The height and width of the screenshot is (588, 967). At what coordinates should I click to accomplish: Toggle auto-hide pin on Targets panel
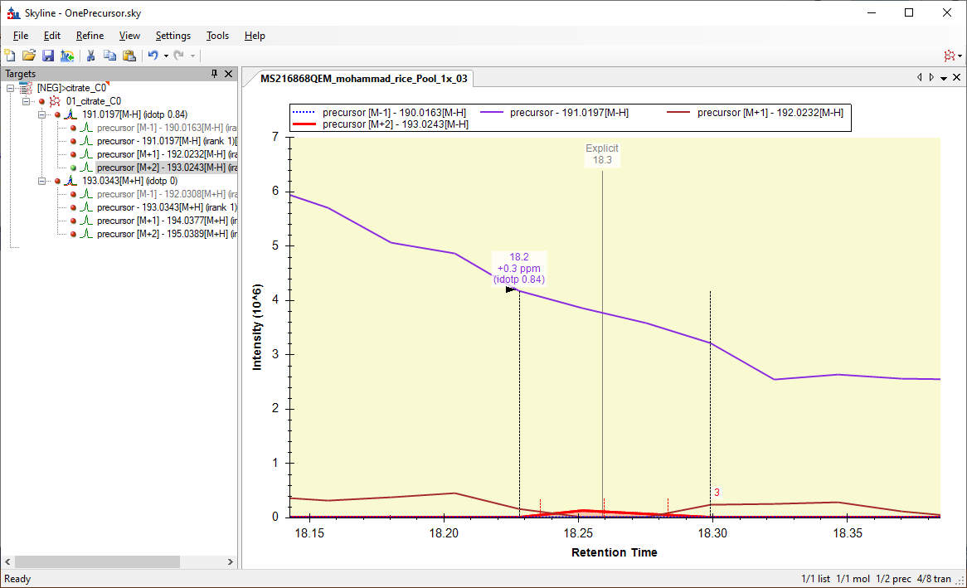(x=214, y=74)
